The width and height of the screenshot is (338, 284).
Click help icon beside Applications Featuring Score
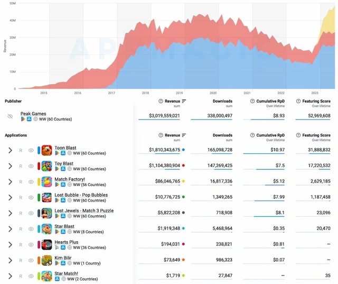point(299,135)
